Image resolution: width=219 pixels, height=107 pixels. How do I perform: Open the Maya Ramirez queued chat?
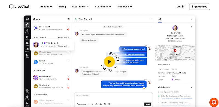click(x=51, y=86)
